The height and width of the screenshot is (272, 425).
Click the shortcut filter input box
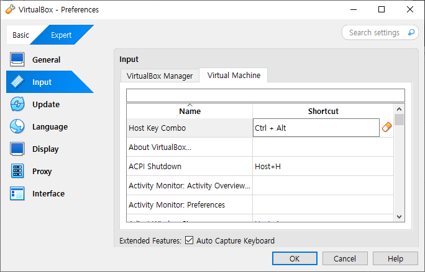pyautogui.click(x=266, y=95)
